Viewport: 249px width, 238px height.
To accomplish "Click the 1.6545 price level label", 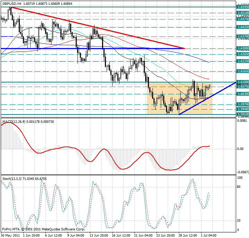I will 242,7.
